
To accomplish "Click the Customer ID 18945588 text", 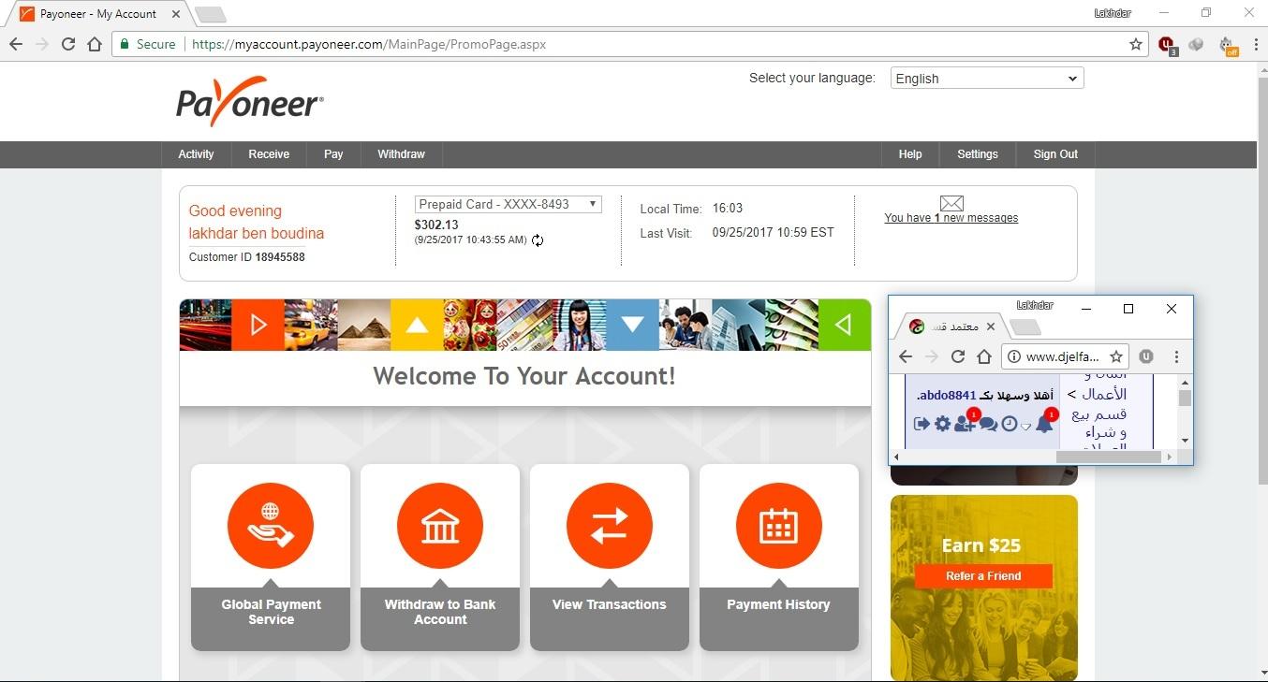I will pyautogui.click(x=246, y=257).
